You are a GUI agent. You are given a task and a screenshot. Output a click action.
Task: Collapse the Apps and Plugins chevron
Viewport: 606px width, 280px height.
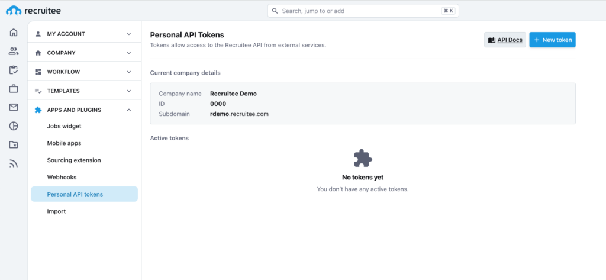129,110
